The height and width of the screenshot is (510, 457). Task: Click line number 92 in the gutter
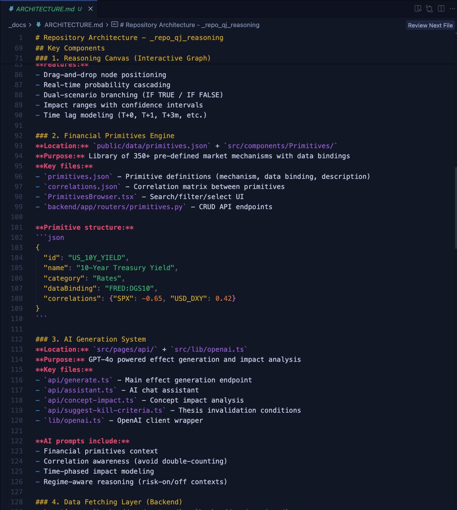coord(18,136)
